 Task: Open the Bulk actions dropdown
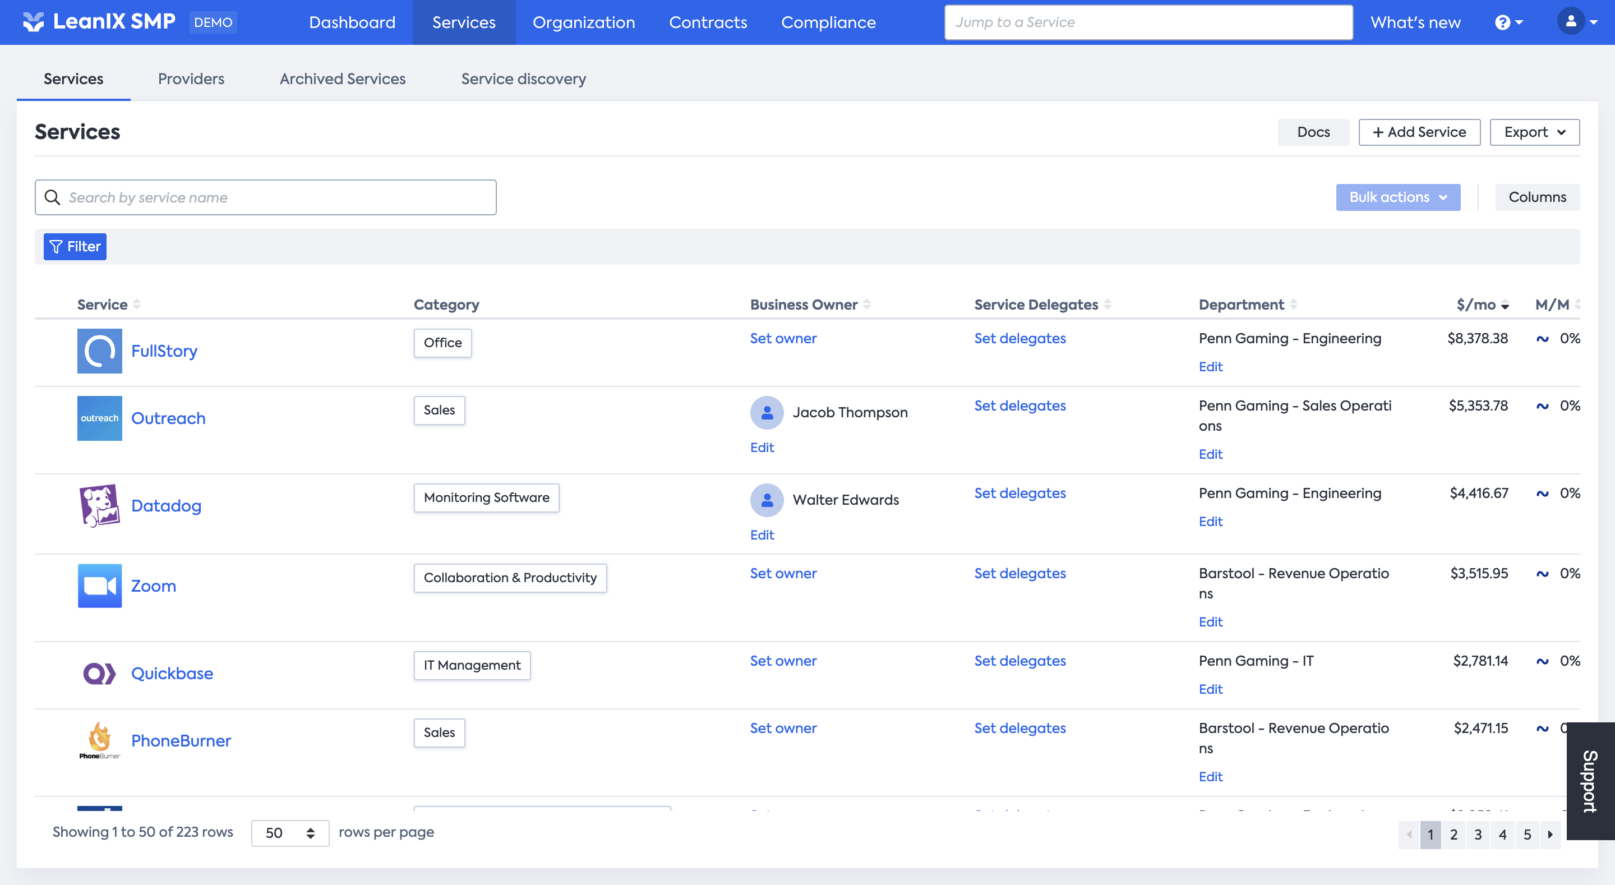1397,197
